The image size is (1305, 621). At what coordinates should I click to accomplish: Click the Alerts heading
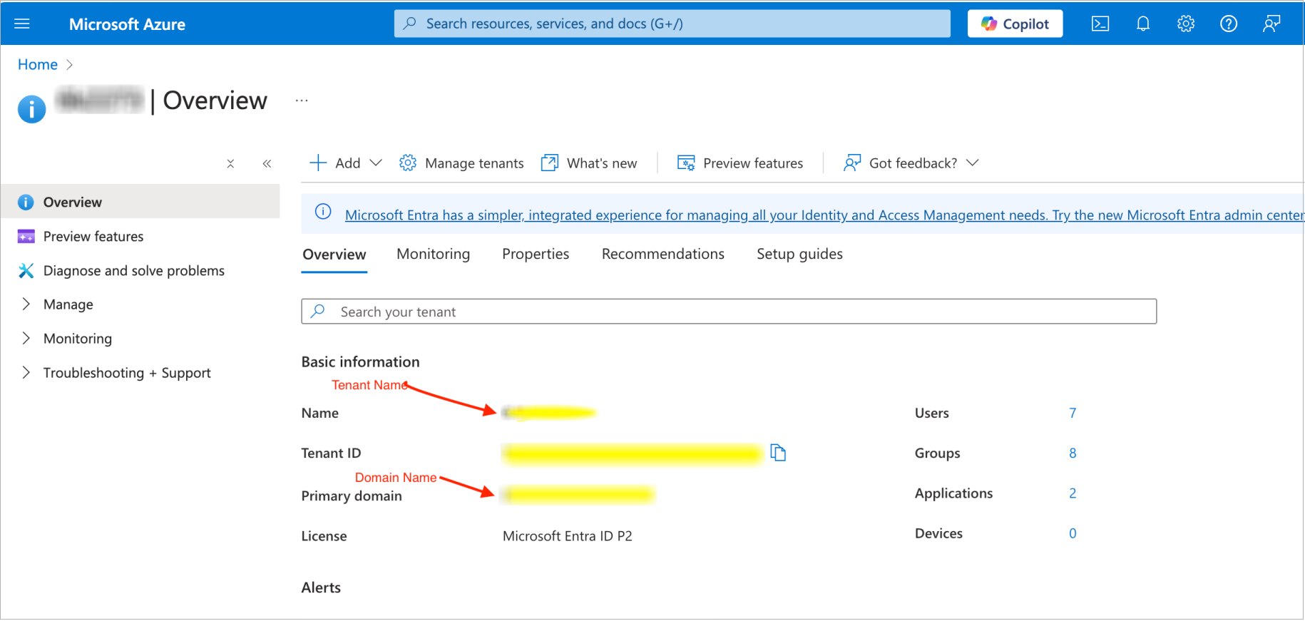point(321,587)
